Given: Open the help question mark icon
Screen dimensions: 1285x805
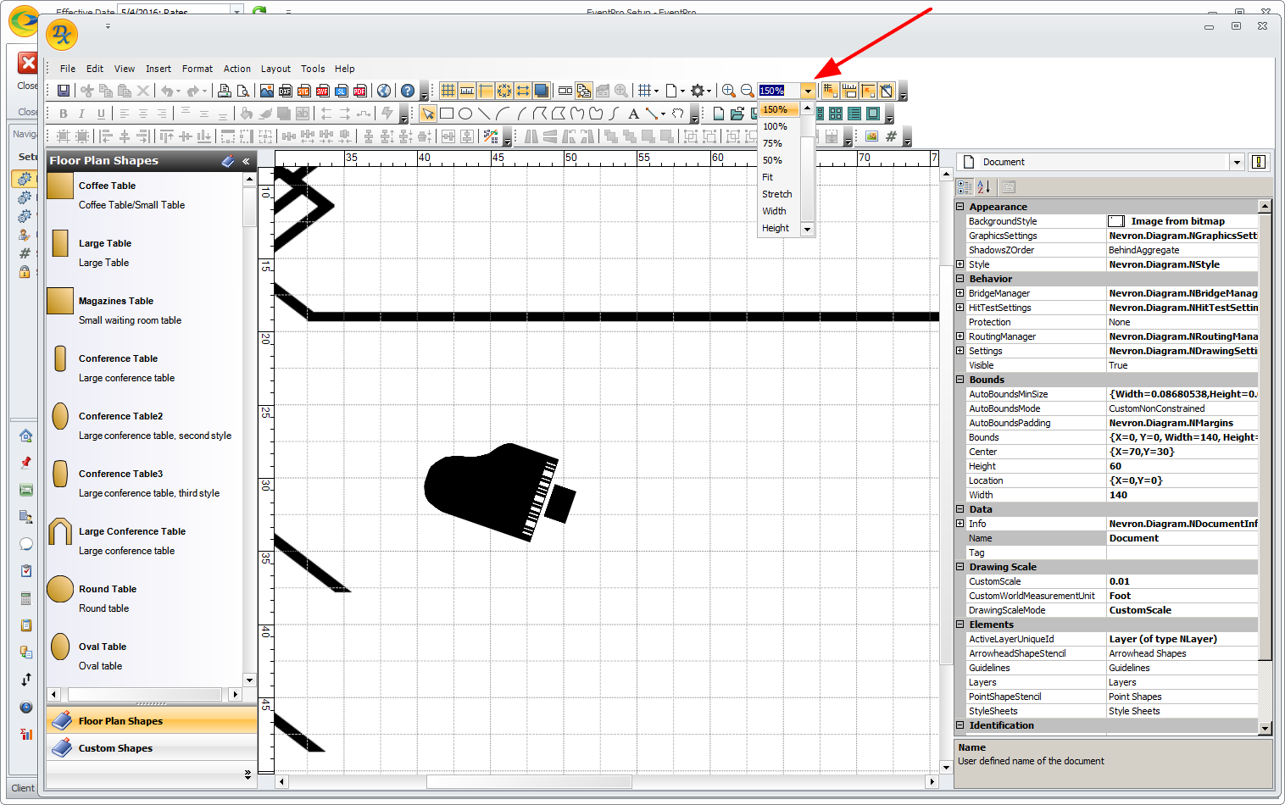Looking at the screenshot, I should pyautogui.click(x=408, y=91).
